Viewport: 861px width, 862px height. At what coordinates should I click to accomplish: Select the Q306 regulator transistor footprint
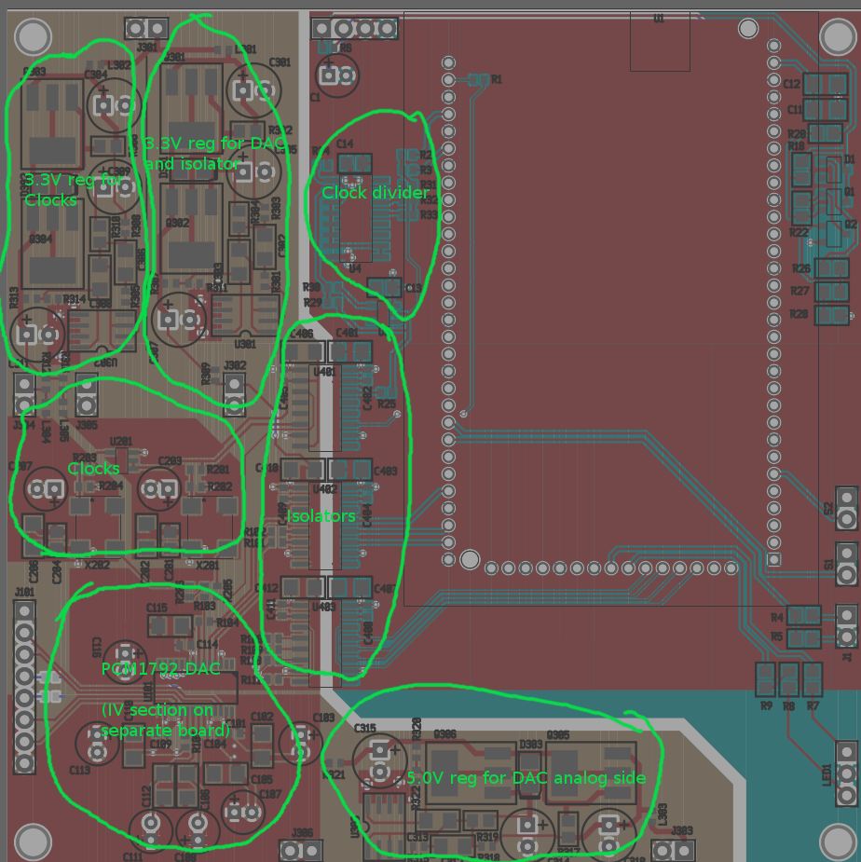[471, 772]
